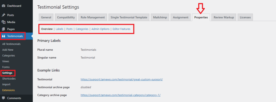276x102 pixels.
Task: Click the Media library icon
Action: tap(4, 22)
